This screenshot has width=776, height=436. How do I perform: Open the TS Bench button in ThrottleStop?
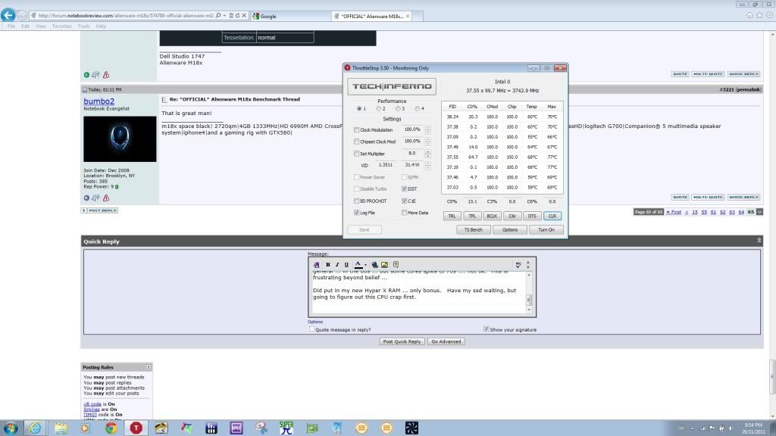pos(473,229)
